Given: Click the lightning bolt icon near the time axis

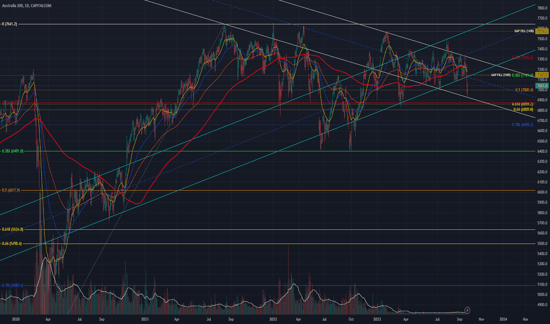Looking at the screenshot, I should pyautogui.click(x=467, y=310).
